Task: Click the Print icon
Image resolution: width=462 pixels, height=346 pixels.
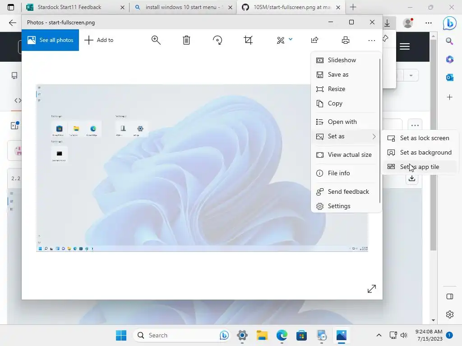Action: click(346, 40)
